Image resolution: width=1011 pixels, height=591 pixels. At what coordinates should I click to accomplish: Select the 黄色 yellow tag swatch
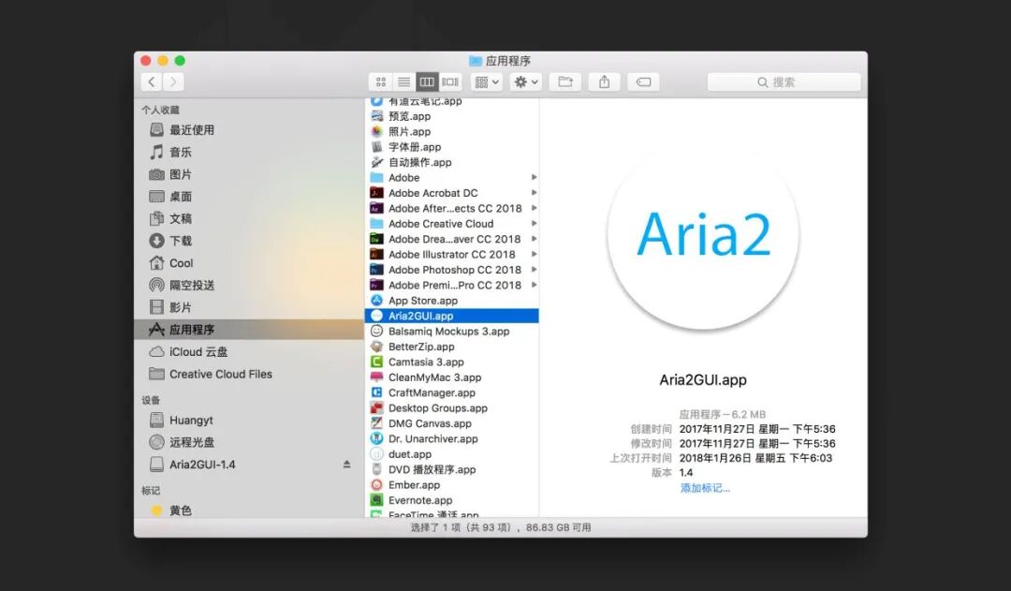click(x=156, y=510)
